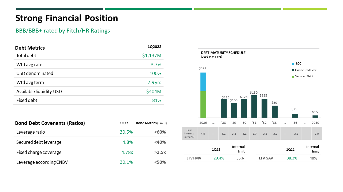Viewport: 343px width, 192px height.
Task: Select the 'Strong Financial Position' title
Action: 67,18
